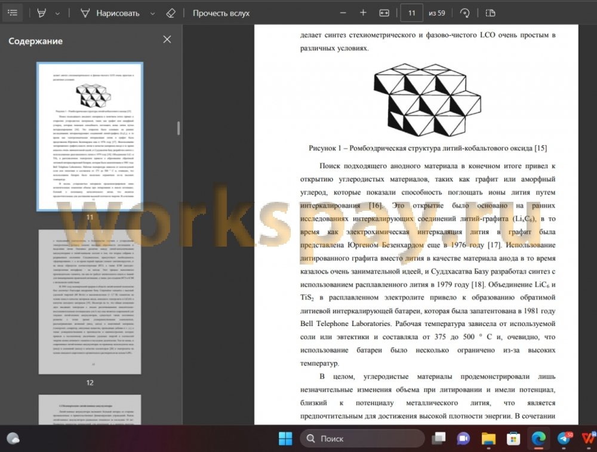
Task: Click the text 'Bell Telephone Laboratories'
Action: [x=345, y=324]
